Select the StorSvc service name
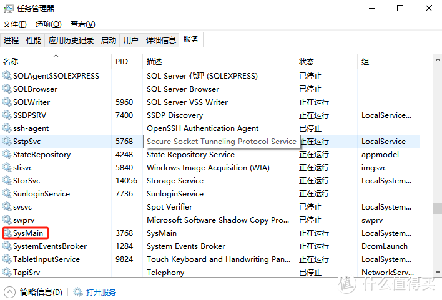 point(26,181)
